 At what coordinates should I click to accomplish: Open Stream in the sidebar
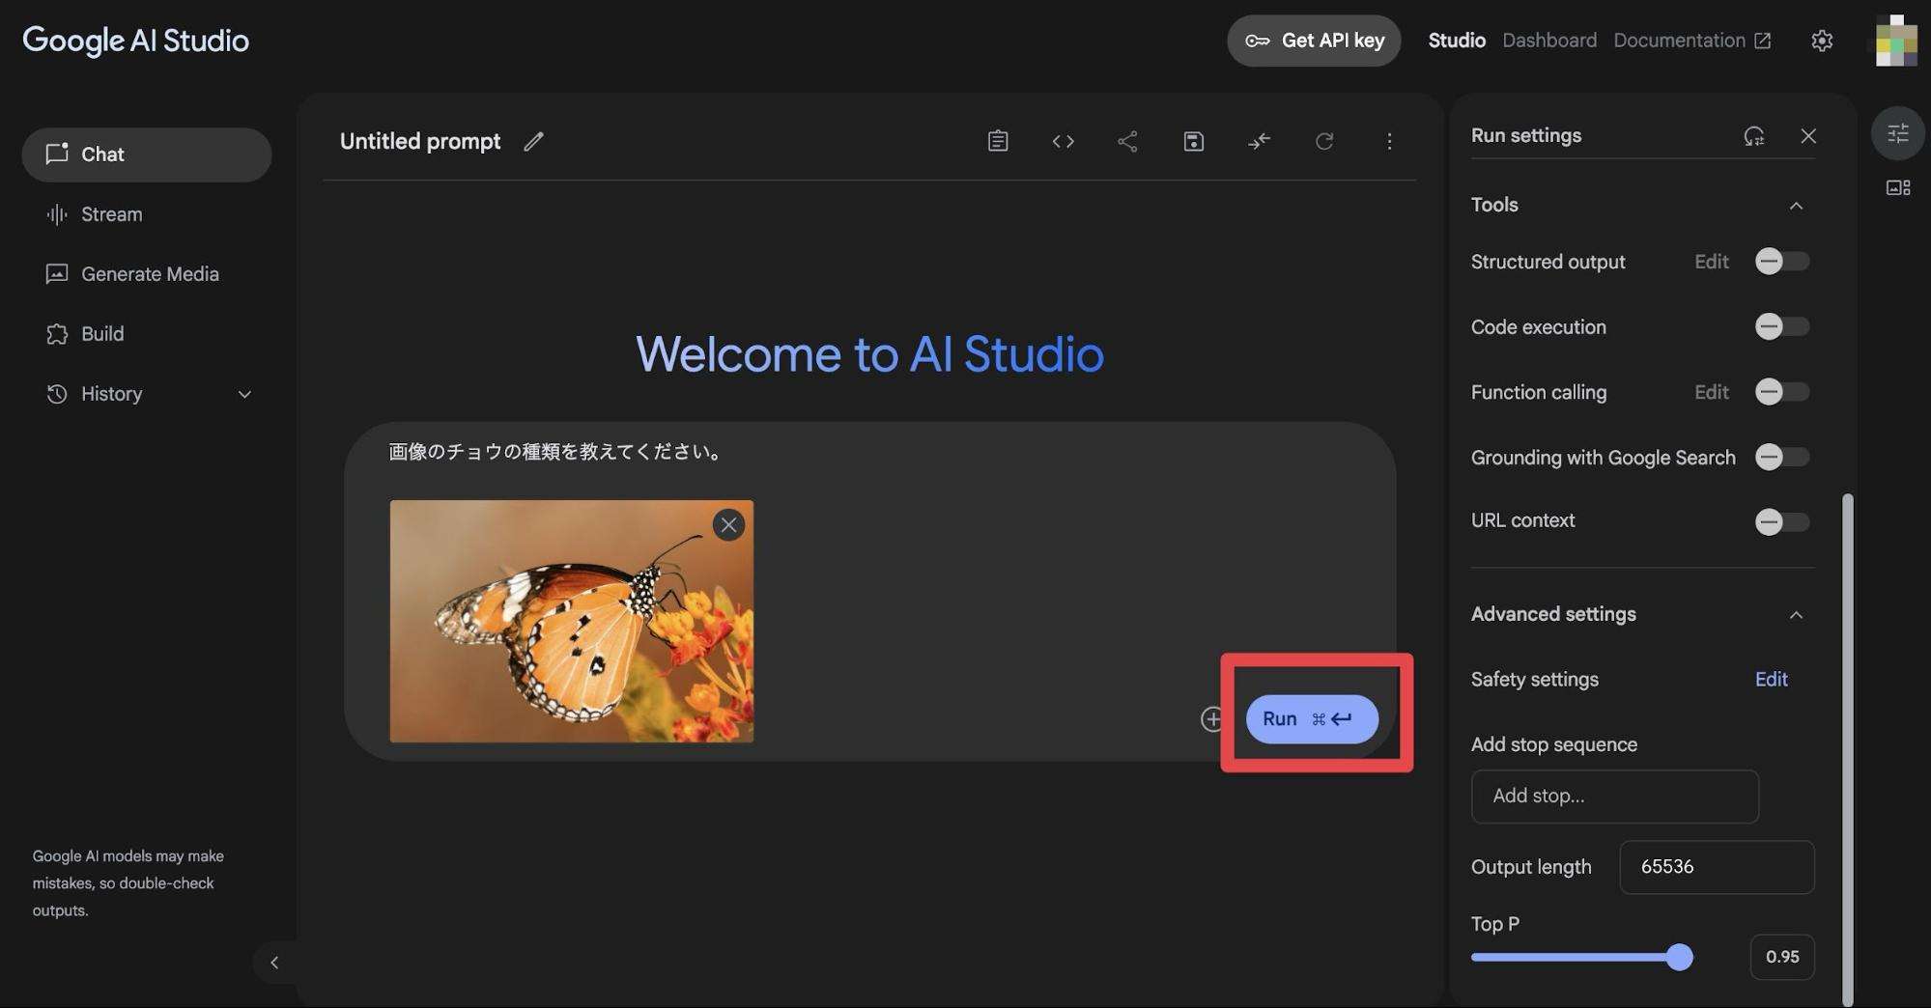(x=147, y=214)
